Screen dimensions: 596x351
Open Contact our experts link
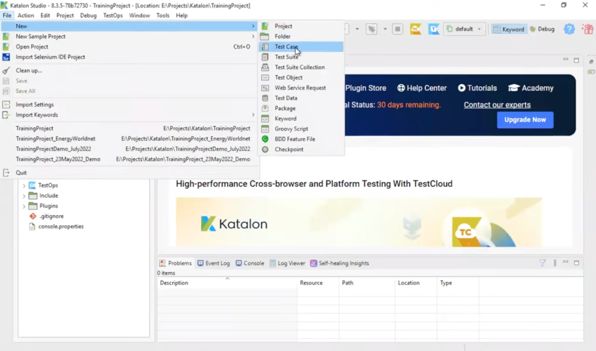[497, 105]
